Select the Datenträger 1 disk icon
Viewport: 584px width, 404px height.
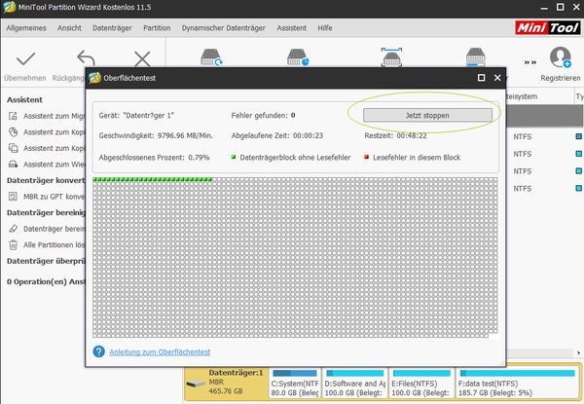point(200,379)
